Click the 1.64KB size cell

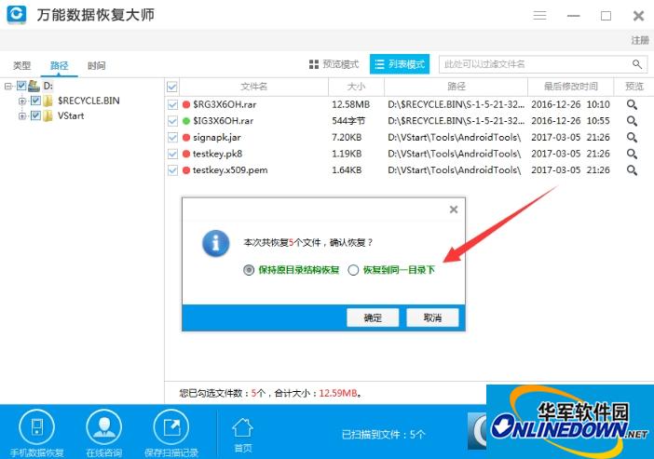pyautogui.click(x=347, y=170)
